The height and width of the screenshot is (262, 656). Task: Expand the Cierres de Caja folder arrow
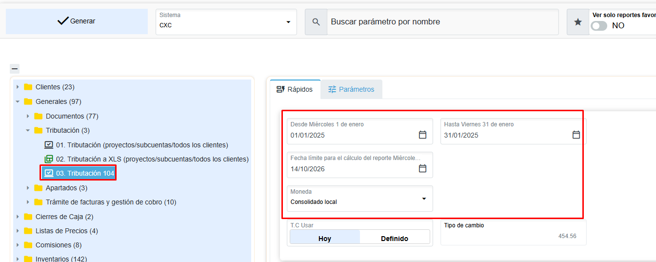point(18,217)
